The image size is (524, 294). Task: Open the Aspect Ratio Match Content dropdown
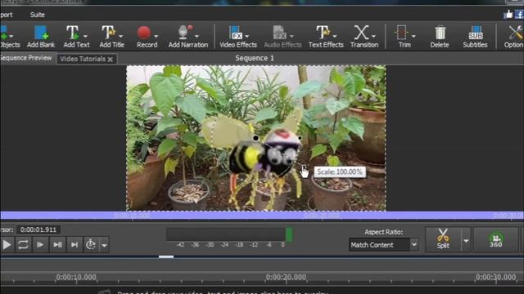point(384,245)
